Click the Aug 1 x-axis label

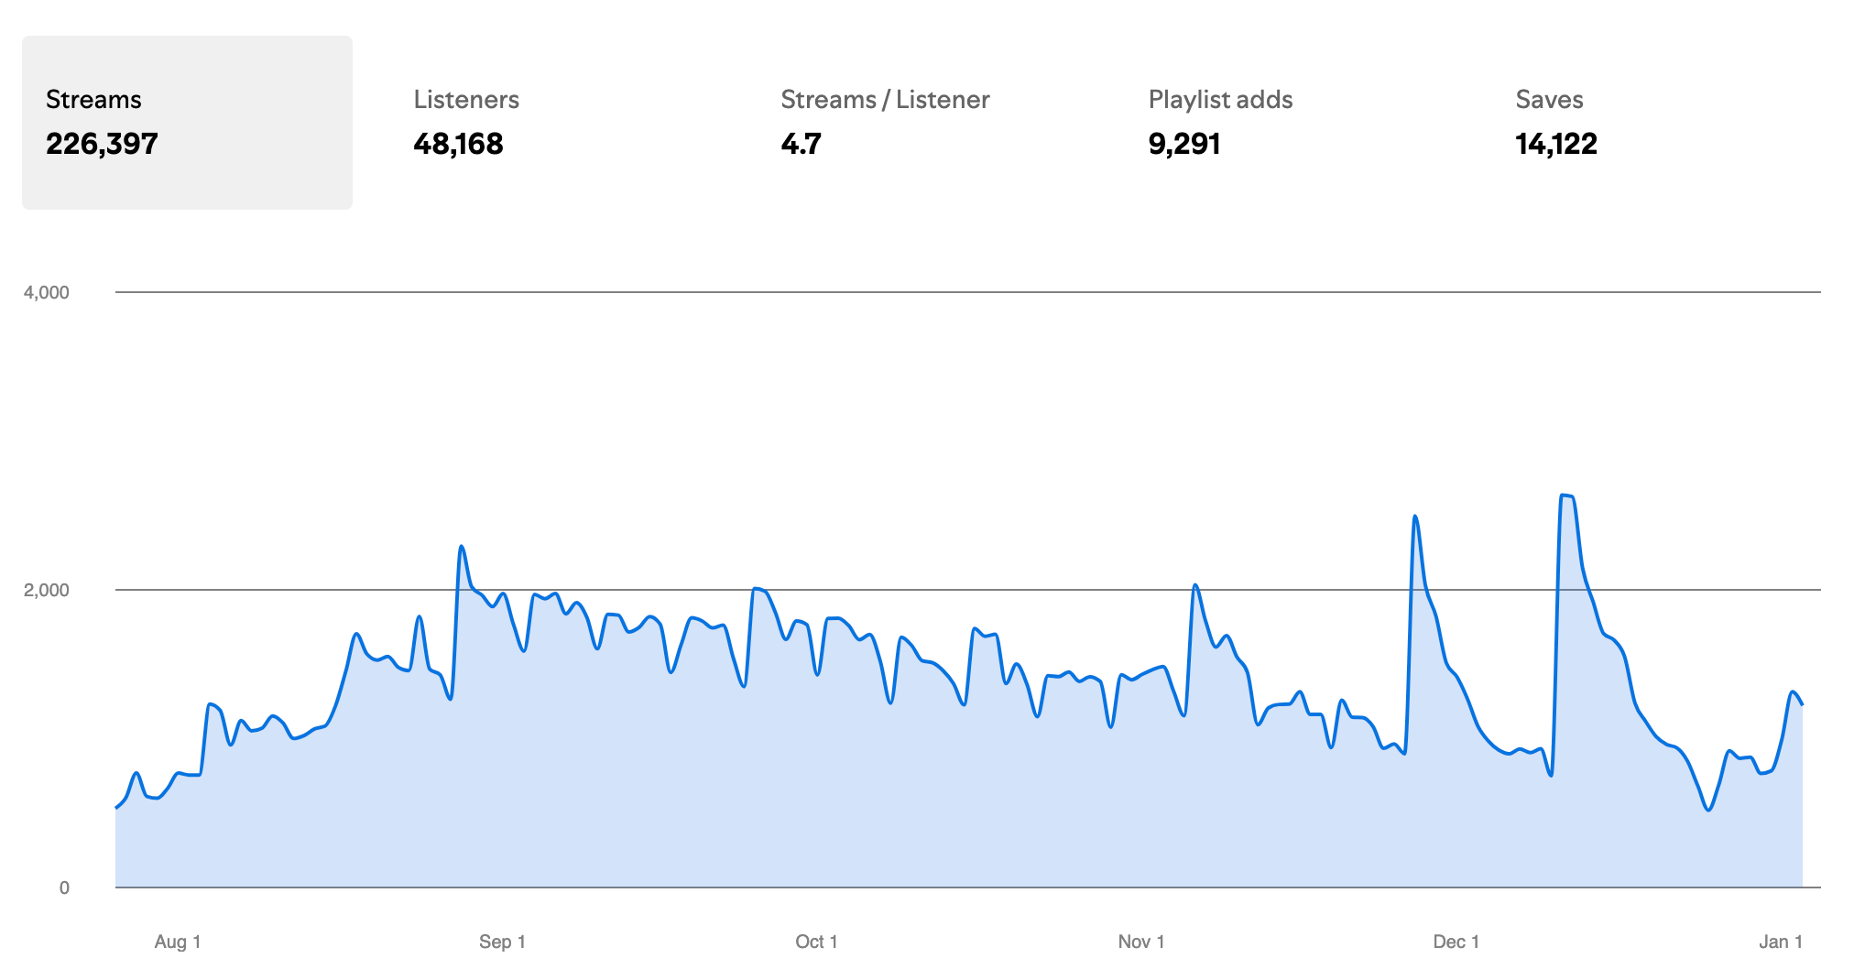coord(178,942)
